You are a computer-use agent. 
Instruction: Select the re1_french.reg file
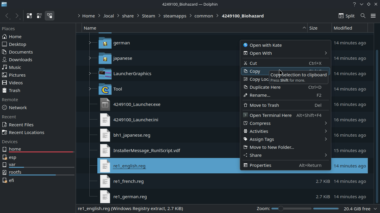pos(128,181)
